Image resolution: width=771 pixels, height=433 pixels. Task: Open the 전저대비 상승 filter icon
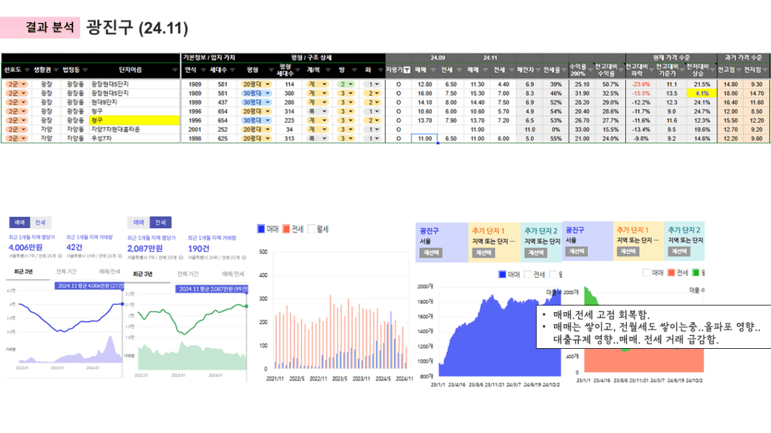coord(713,70)
